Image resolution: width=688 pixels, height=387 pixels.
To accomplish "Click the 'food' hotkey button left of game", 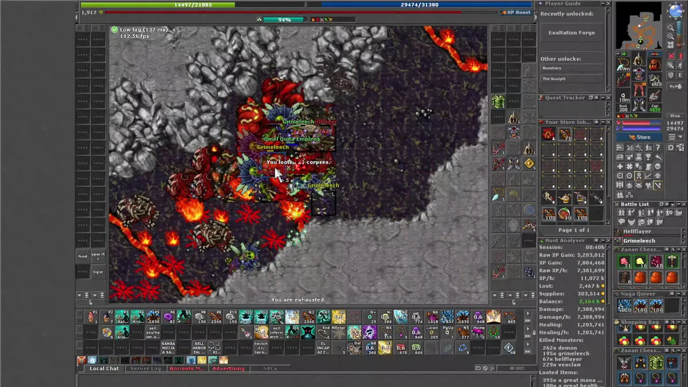I will coord(82,256).
